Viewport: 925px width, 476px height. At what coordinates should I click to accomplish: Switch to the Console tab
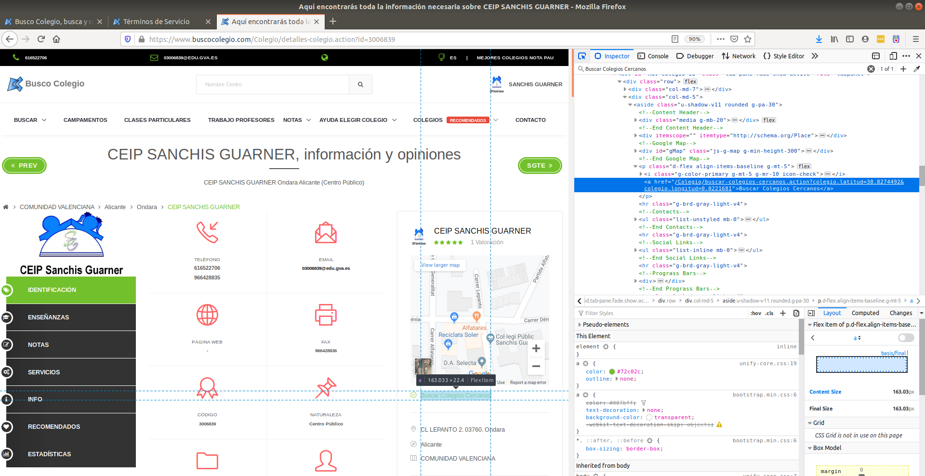pyautogui.click(x=653, y=56)
